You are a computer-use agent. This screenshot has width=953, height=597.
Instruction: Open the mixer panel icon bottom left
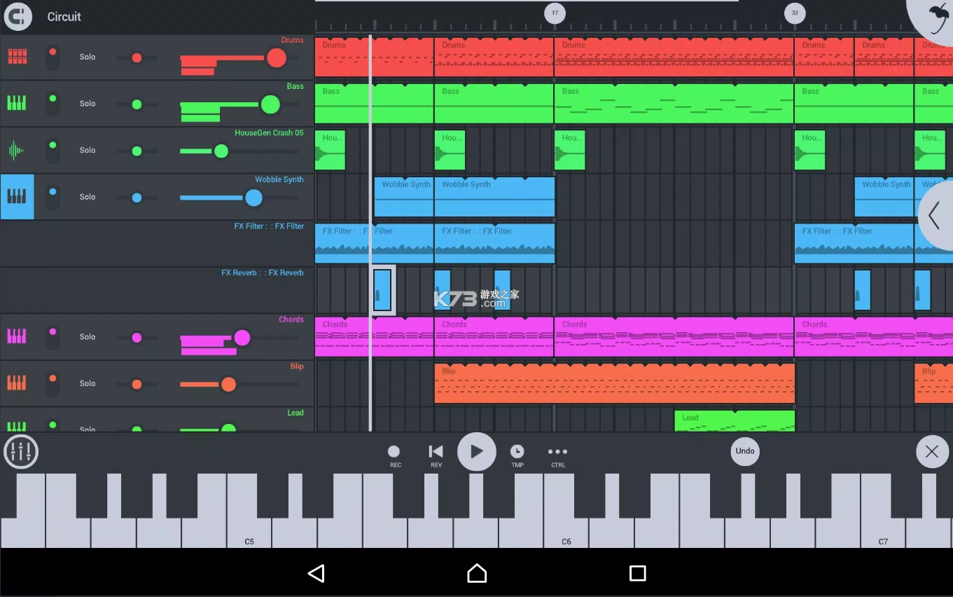pos(21,451)
